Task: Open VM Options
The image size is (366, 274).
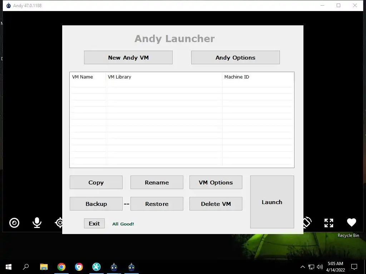Action: click(216, 182)
